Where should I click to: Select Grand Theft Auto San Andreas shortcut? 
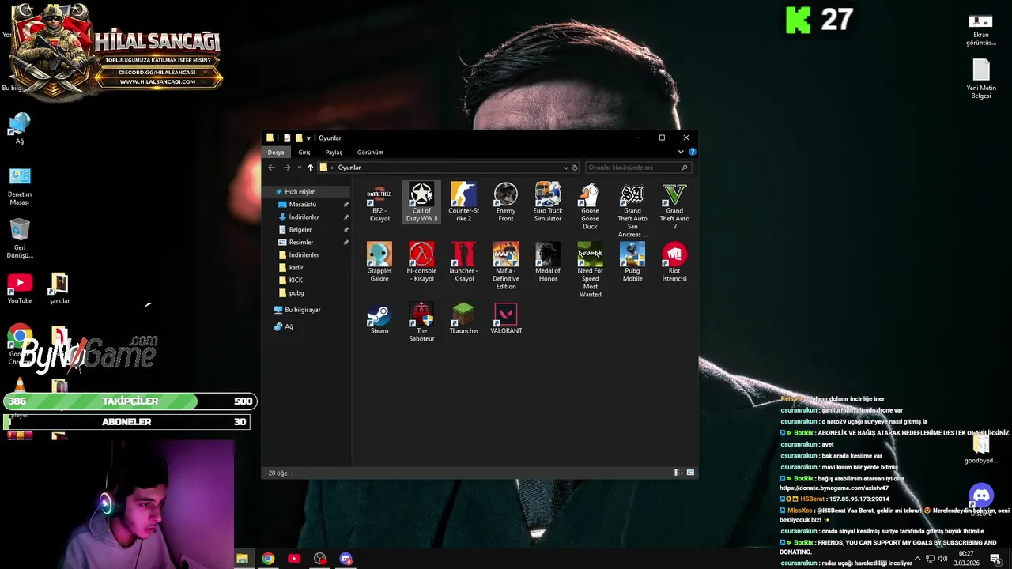pyautogui.click(x=632, y=210)
